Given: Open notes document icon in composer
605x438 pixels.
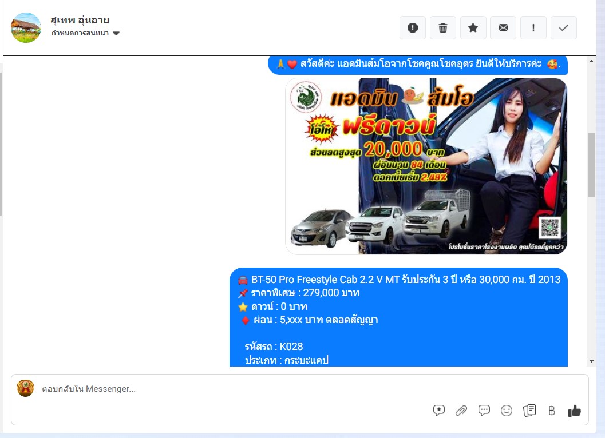Looking at the screenshot, I should click(x=529, y=411).
